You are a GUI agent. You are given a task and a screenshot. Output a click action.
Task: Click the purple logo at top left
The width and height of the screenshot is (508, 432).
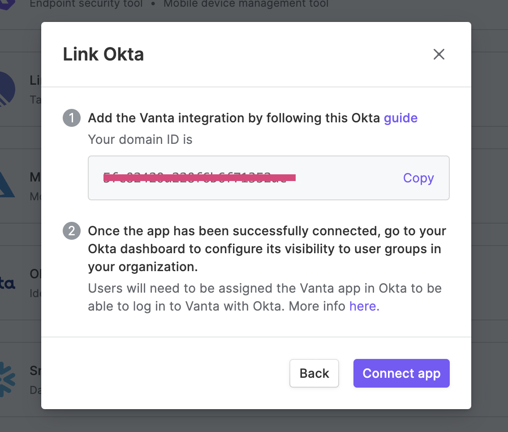8,4
